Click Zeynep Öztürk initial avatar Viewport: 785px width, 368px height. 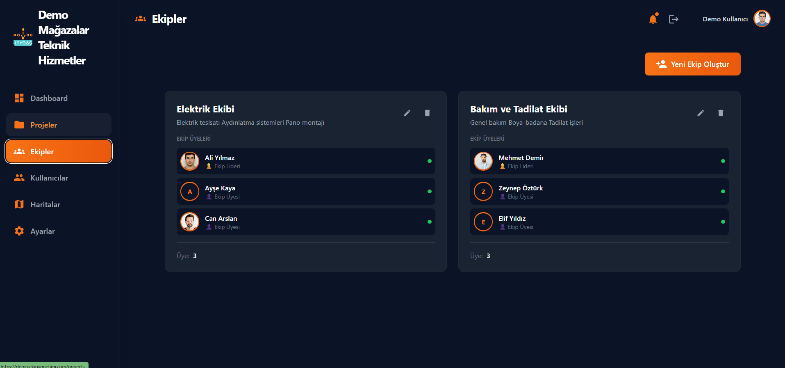point(483,192)
